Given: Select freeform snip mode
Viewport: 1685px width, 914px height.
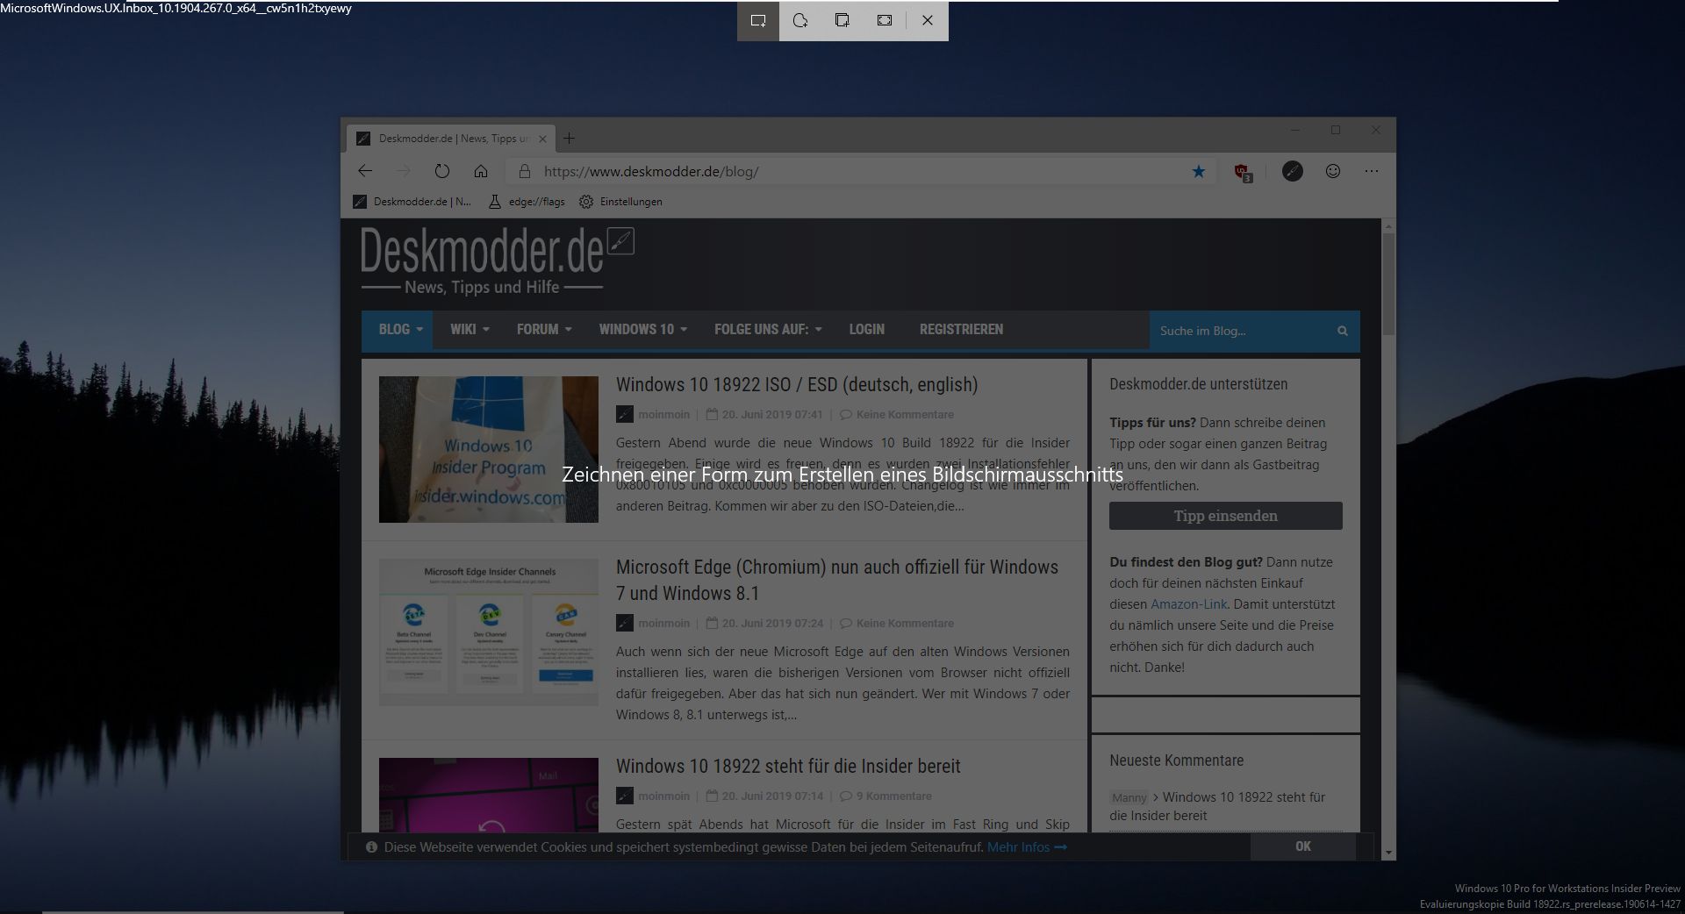Looking at the screenshot, I should coord(800,20).
